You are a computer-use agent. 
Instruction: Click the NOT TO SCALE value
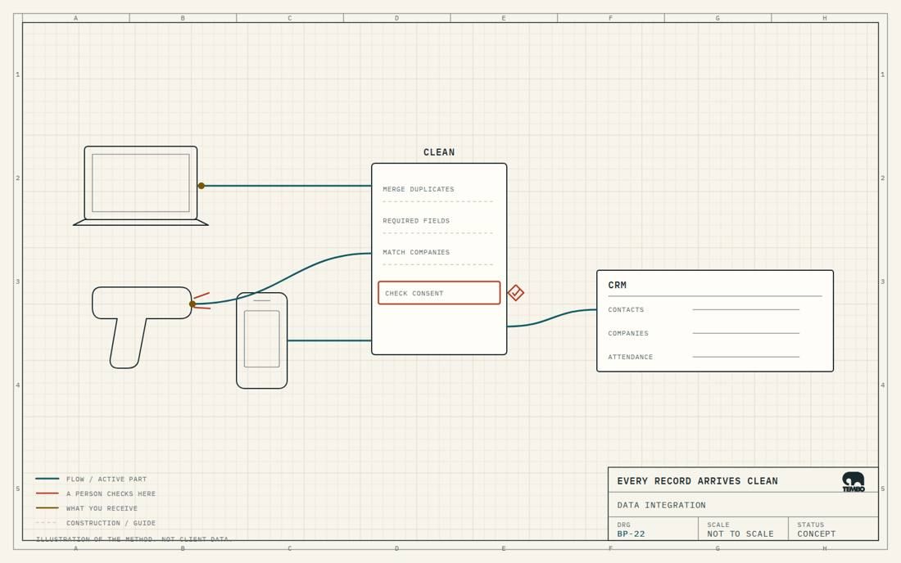(x=740, y=534)
